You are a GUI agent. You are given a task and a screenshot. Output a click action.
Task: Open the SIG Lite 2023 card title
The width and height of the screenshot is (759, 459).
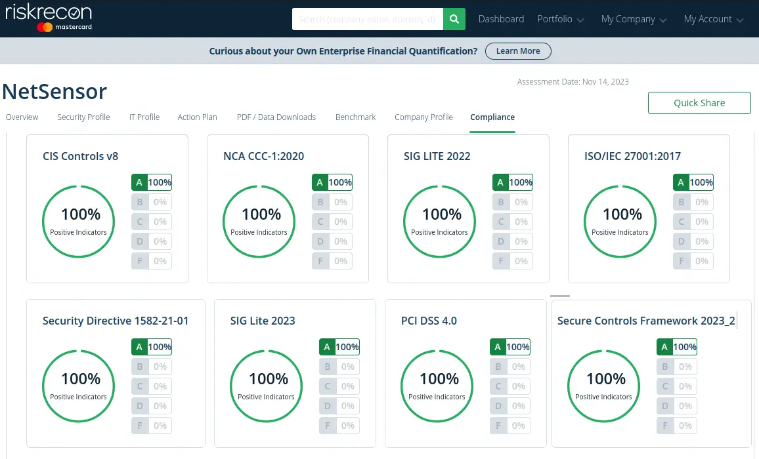tap(263, 321)
